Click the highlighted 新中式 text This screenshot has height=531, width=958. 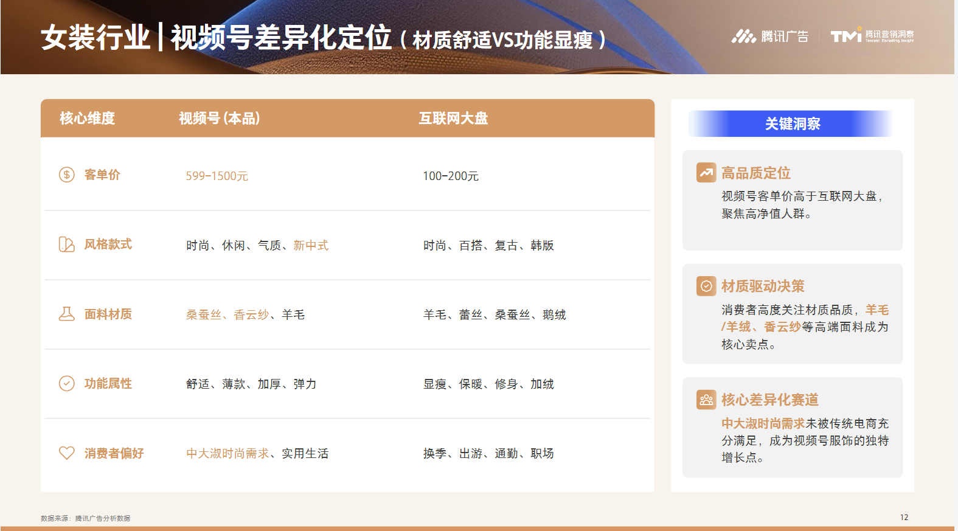[x=311, y=246]
